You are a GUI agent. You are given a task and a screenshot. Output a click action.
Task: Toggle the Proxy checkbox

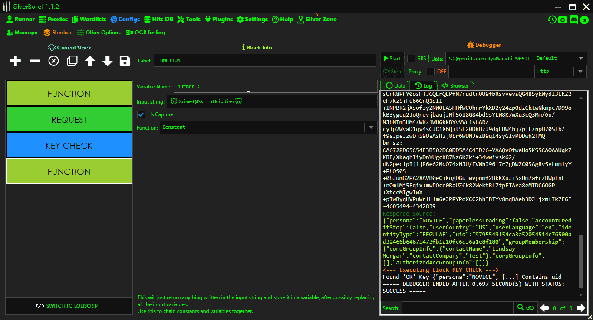(x=430, y=72)
